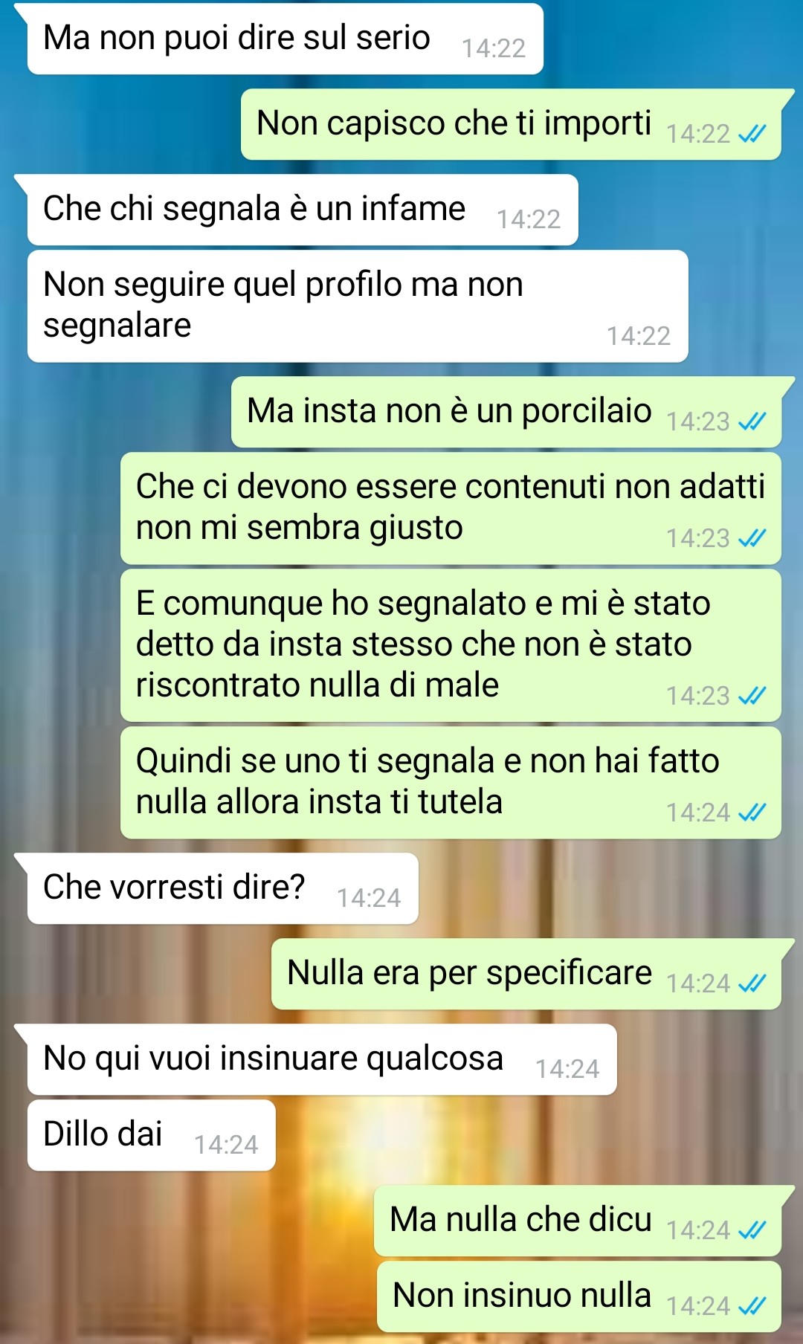Viewport: 803px width, 1344px height.
Task: Tap read ticks on 'riscontrato nulla di male' message
Action: click(752, 696)
